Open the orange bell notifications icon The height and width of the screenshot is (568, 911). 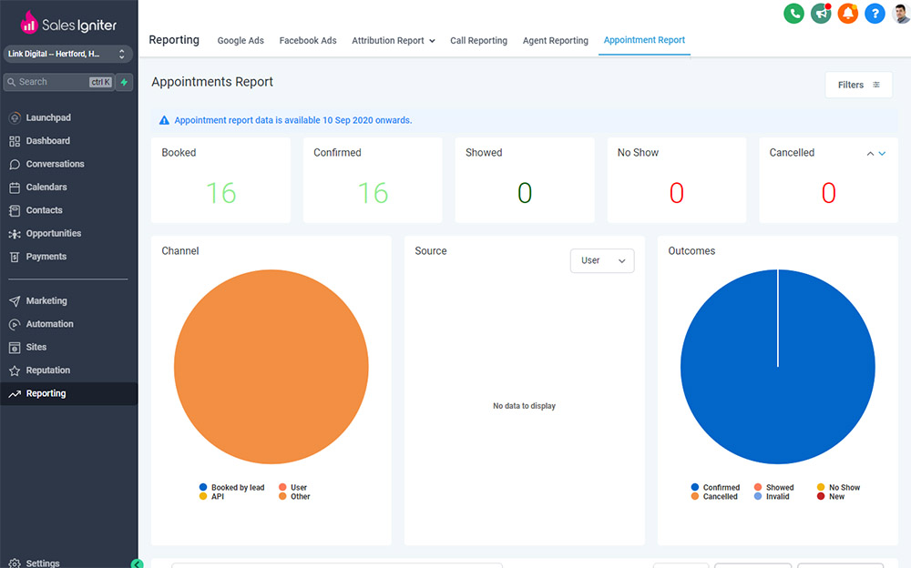point(847,14)
